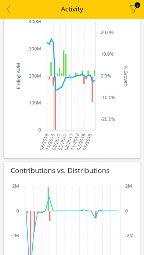Tap the blue net line dip on right
This screenshot has width=144, height=255.
(96, 218)
